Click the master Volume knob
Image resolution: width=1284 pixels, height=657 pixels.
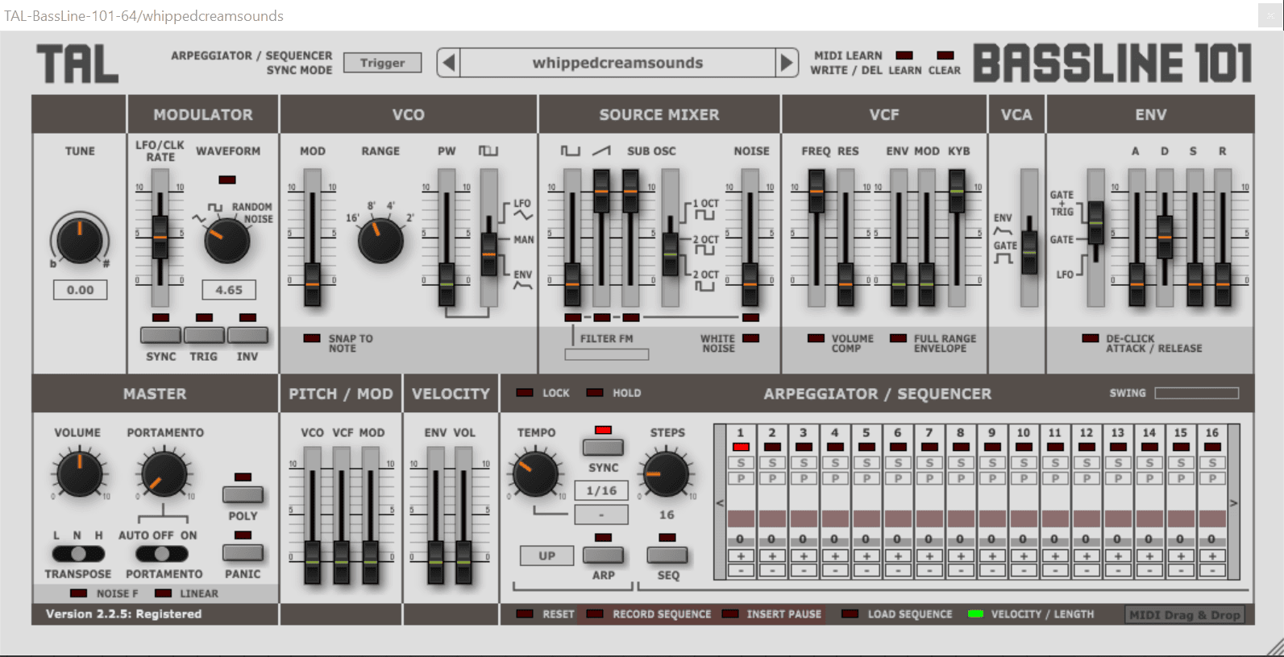click(x=79, y=474)
